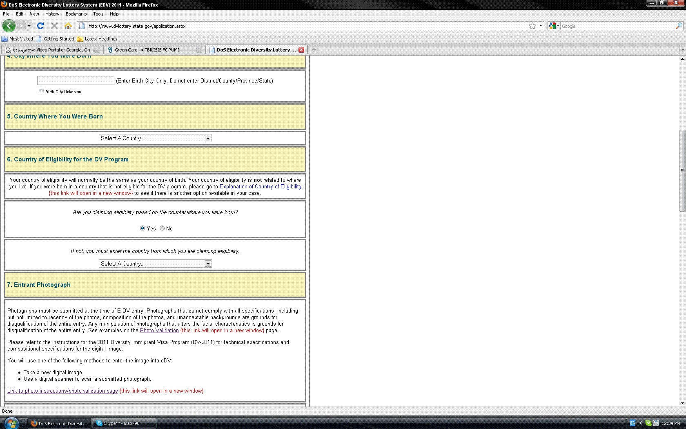Select Yes for eligibility by birth country
The image size is (686, 429).
[x=143, y=228]
